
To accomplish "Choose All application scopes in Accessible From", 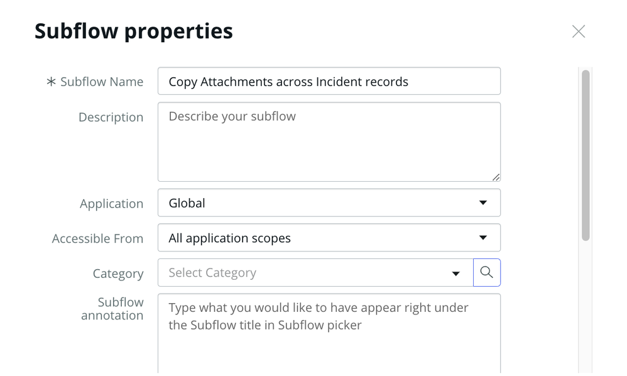I will [x=329, y=238].
